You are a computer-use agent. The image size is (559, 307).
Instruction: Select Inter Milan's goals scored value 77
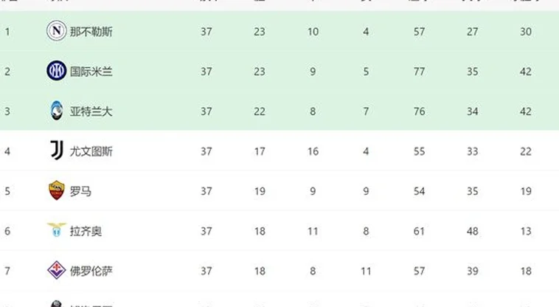(x=419, y=72)
